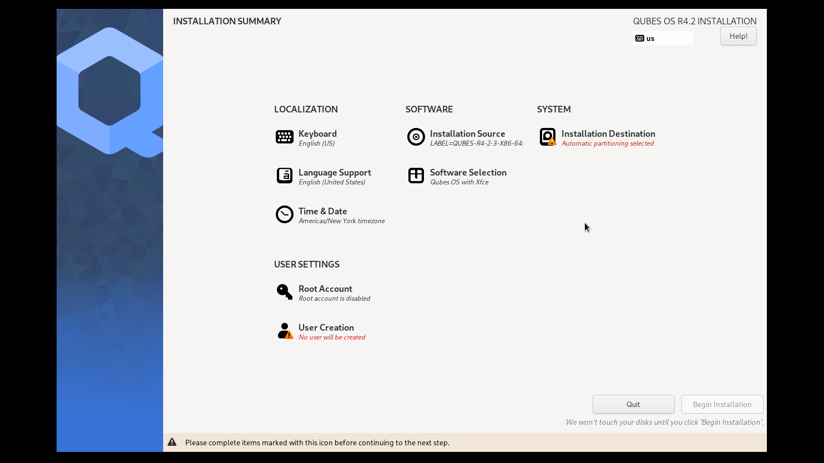
Task: Click 'QUBES OS R4.2 INSTALLATION' title text
Action: (x=695, y=21)
